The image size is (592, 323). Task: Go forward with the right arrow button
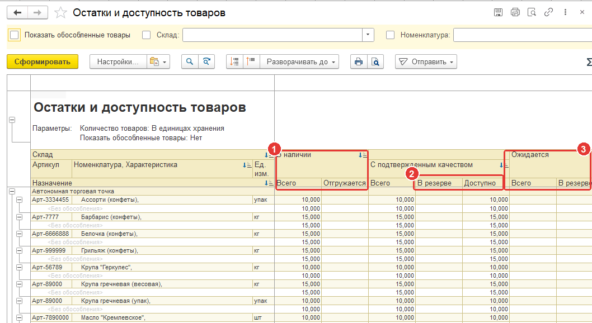37,13
